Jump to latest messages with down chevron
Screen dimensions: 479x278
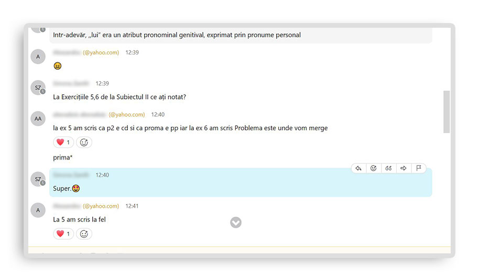tap(236, 223)
